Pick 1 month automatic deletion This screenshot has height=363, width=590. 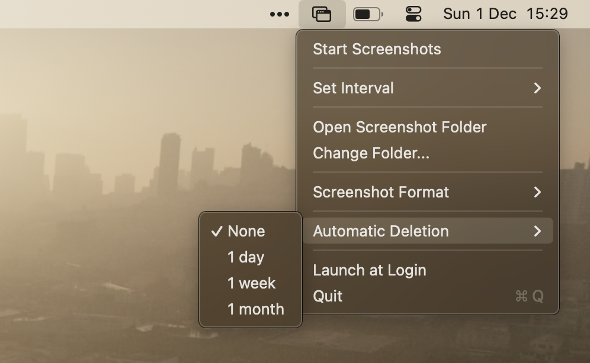(256, 309)
